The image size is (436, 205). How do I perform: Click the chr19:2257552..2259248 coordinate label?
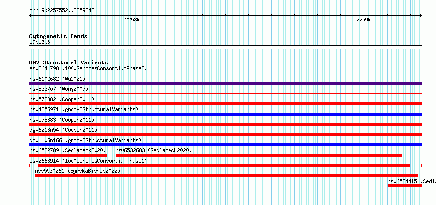tap(62, 11)
